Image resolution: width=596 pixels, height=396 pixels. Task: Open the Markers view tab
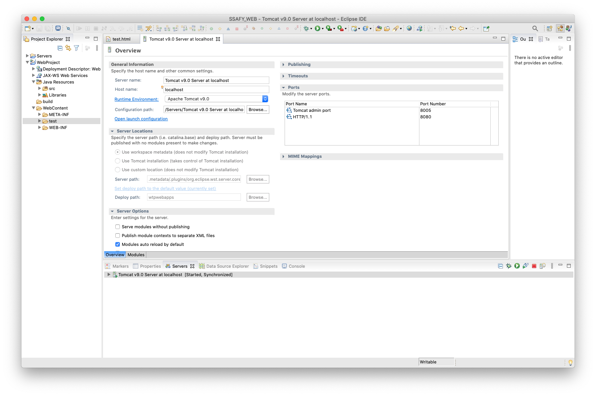[x=117, y=266]
